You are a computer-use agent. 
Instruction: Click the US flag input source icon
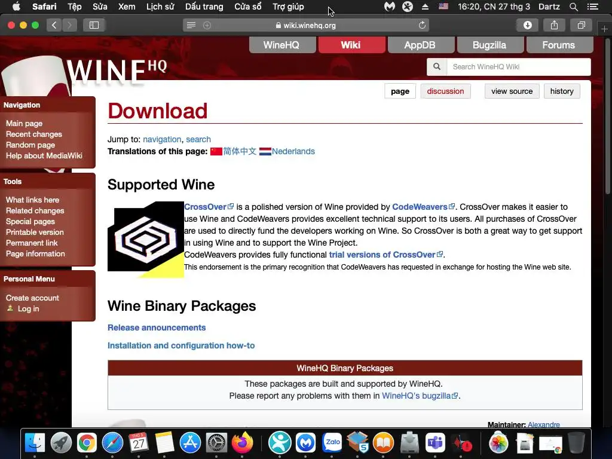point(443,7)
